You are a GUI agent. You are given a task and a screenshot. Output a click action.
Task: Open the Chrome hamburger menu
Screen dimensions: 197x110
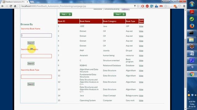(184, 6)
